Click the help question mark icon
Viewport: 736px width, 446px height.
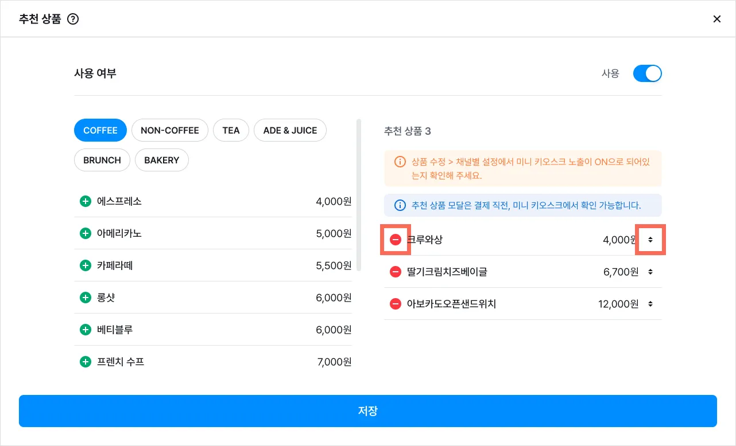73,19
